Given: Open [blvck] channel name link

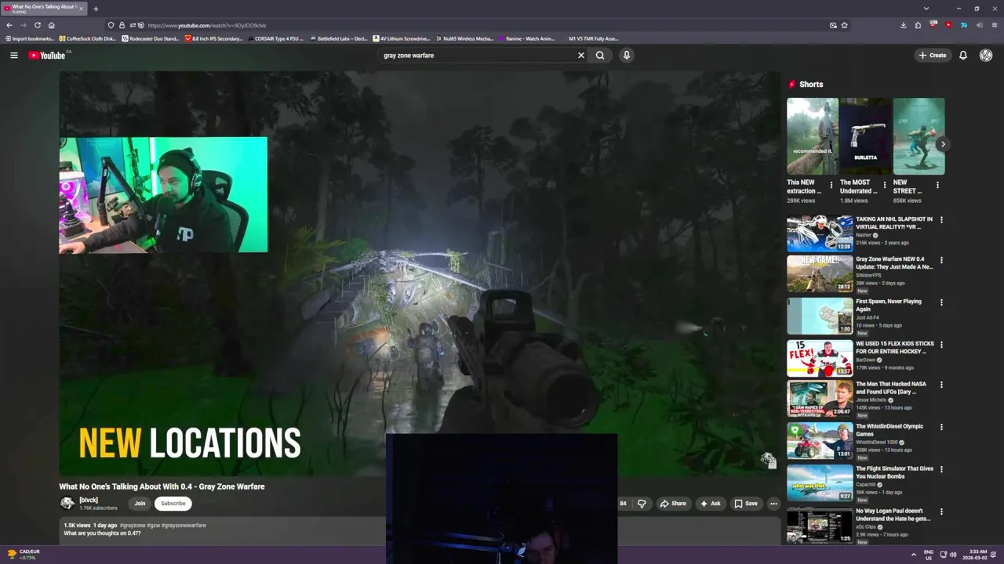Looking at the screenshot, I should 89,500.
